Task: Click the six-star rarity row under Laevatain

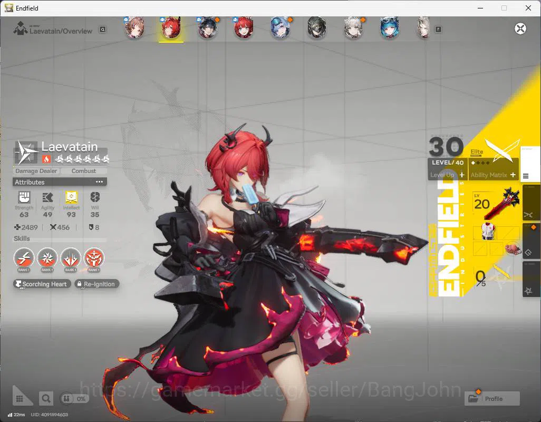Action: point(82,159)
